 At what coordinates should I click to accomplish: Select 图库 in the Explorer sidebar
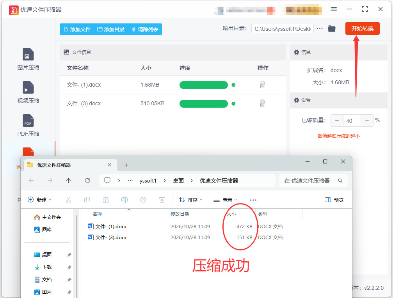pyautogui.click(x=43, y=229)
